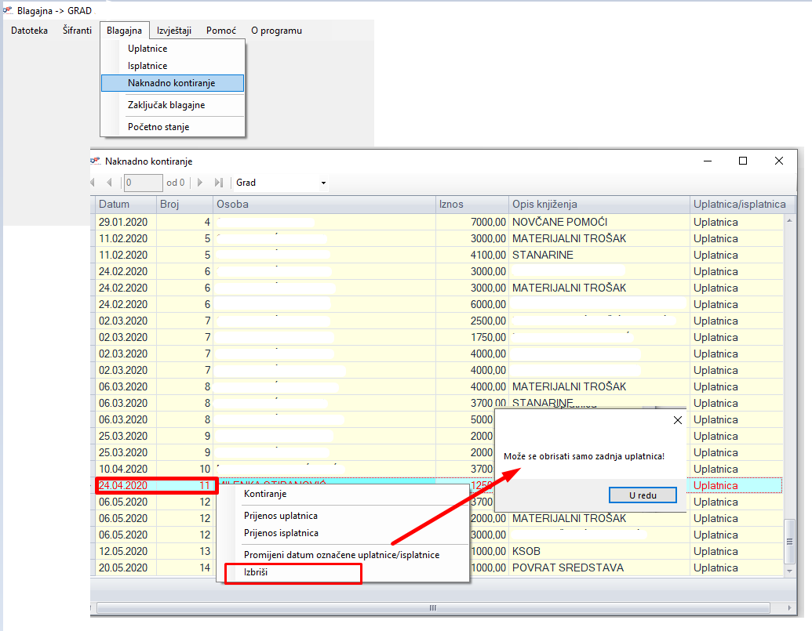Select Prijenos uplatnica context option

coord(281,516)
